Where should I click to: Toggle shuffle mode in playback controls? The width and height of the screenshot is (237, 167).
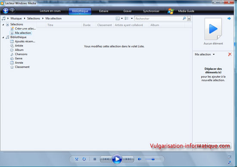coord(77,159)
